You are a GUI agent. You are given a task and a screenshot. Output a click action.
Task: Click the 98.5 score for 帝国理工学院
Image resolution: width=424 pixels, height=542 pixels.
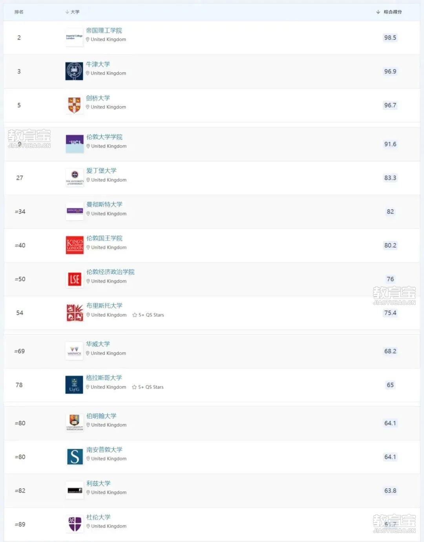(390, 38)
